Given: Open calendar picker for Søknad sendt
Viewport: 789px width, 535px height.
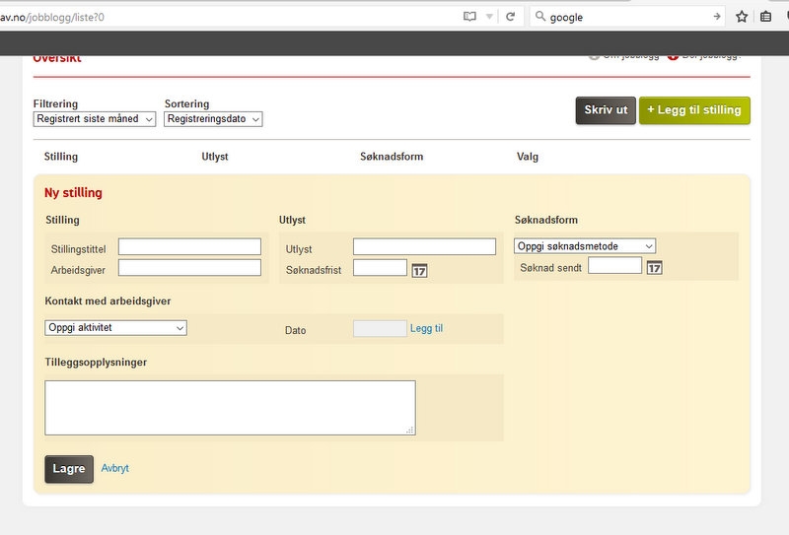Looking at the screenshot, I should [654, 268].
